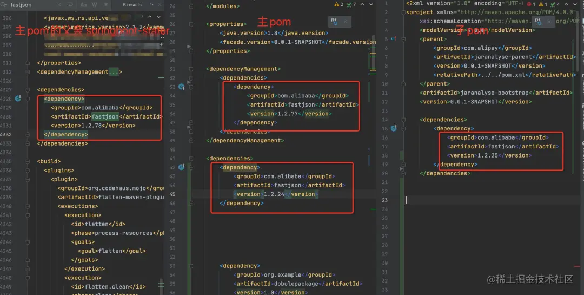Click green check count 4 in right editor
The width and height of the screenshot is (584, 295).
(x=555, y=4)
